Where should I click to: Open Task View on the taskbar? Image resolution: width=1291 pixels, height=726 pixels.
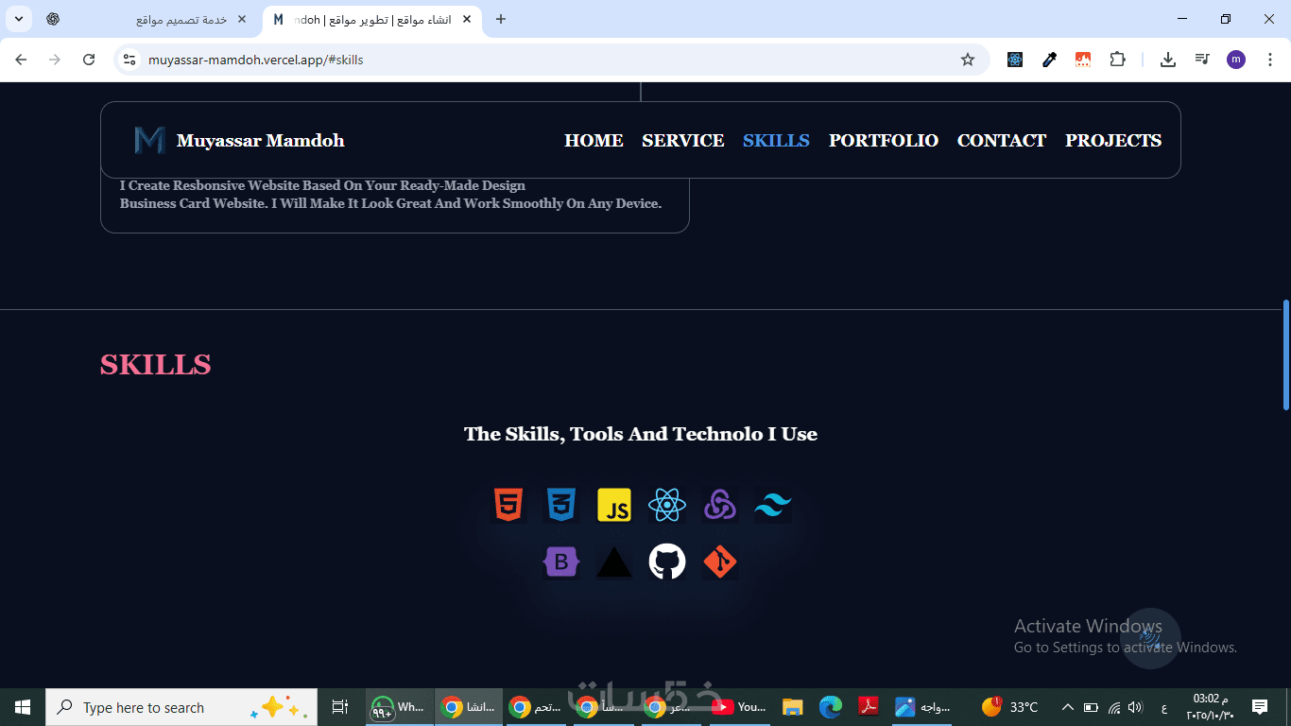pyautogui.click(x=340, y=707)
